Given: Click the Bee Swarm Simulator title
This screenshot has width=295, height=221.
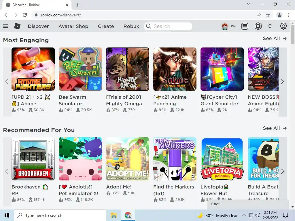Looking at the screenshot, I should [x=73, y=100].
